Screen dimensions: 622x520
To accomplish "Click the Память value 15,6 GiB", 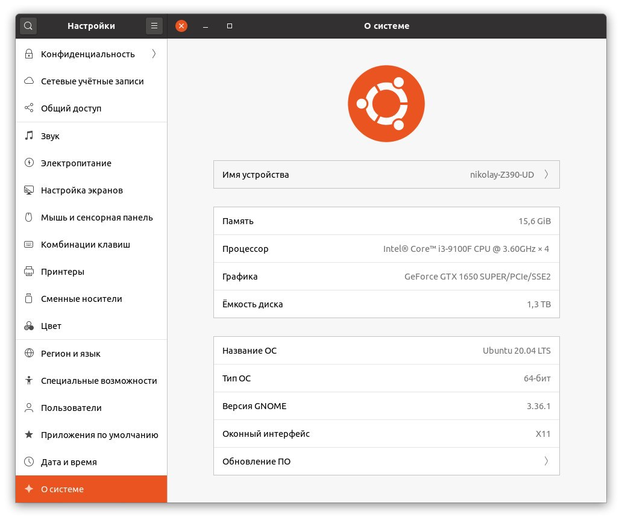I will (535, 221).
